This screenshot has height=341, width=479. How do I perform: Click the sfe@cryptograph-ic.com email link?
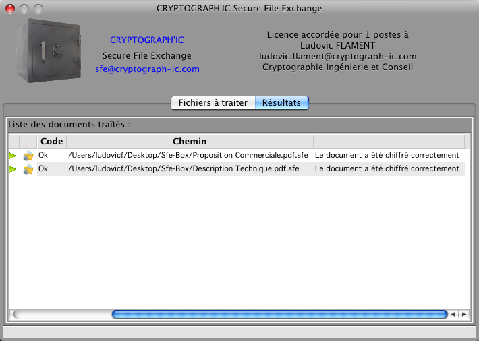(148, 69)
